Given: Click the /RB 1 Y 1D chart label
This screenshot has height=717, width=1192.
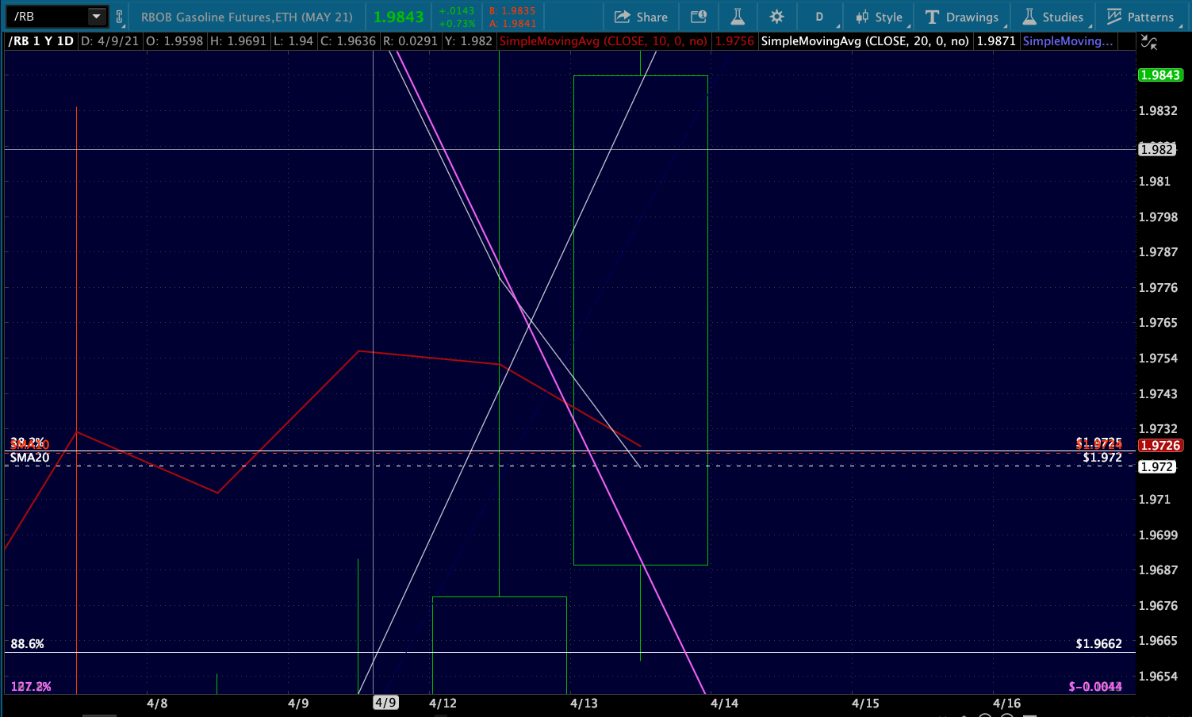Looking at the screenshot, I should pyautogui.click(x=40, y=40).
